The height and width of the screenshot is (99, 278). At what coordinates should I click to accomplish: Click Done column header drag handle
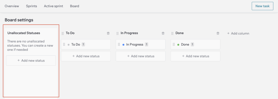click(172, 34)
